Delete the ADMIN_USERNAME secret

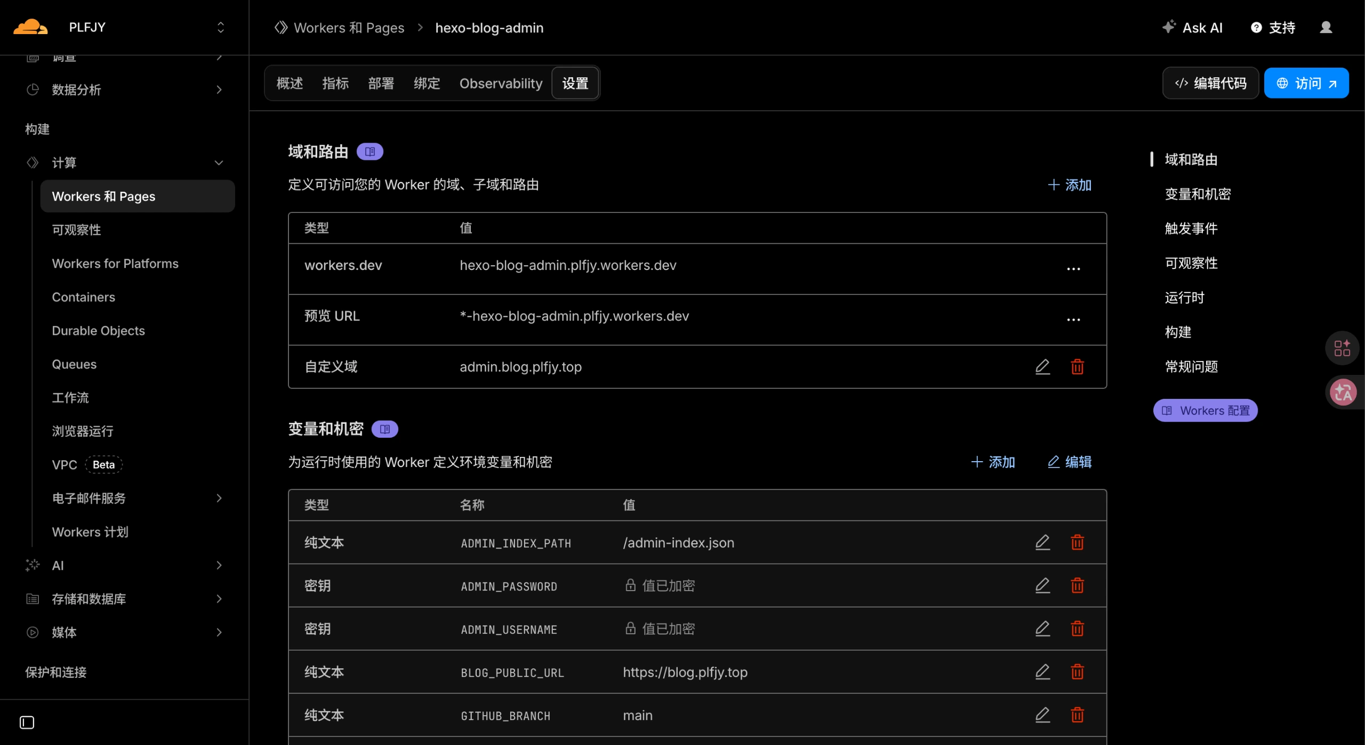point(1077,628)
